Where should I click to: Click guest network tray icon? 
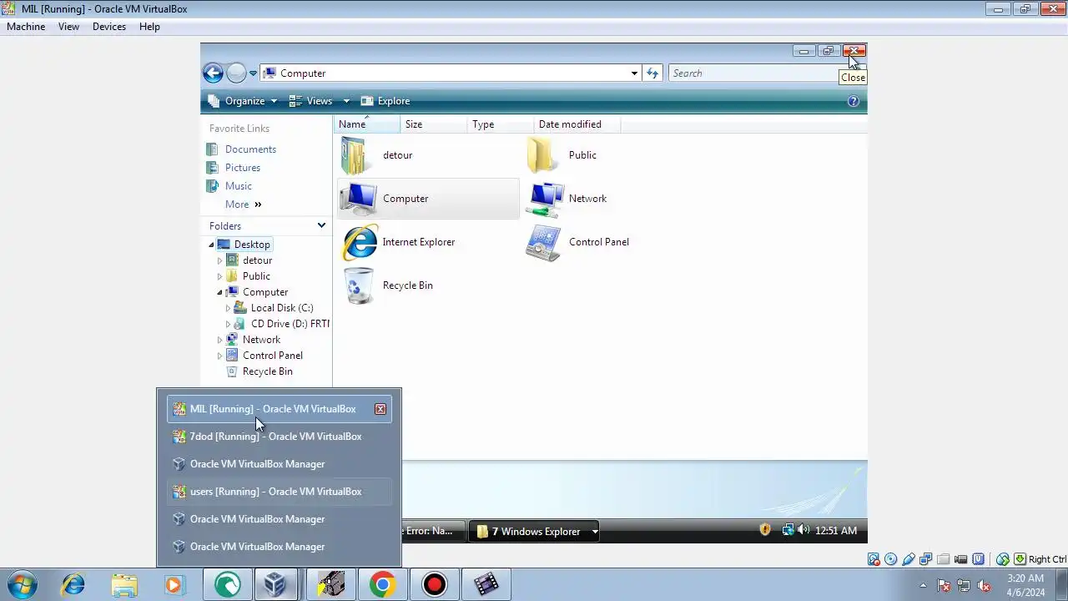pyautogui.click(x=788, y=530)
